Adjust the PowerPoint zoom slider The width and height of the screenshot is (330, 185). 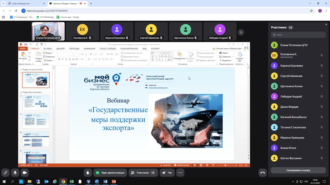[x=225, y=165]
